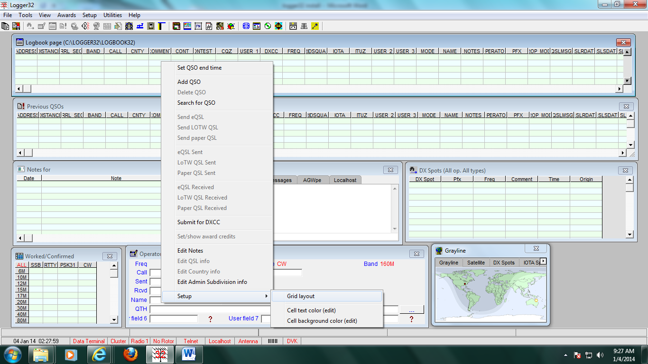Click the DVK status bar entry
The width and height of the screenshot is (648, 364).
(x=292, y=341)
